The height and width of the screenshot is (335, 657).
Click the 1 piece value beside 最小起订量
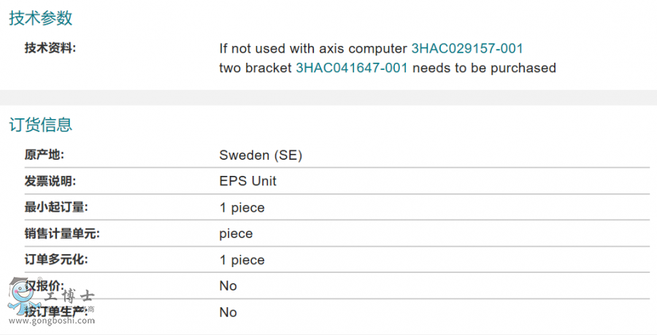pyautogui.click(x=242, y=207)
